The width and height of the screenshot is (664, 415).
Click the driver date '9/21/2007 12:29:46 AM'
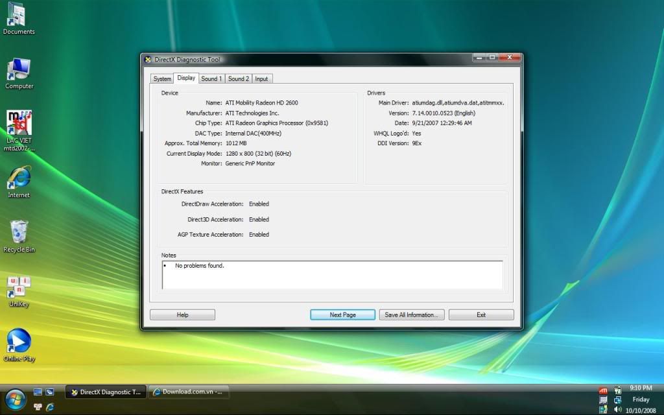click(x=442, y=123)
